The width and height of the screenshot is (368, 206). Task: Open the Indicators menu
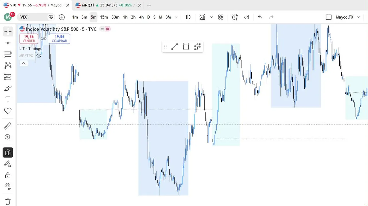coord(202,17)
